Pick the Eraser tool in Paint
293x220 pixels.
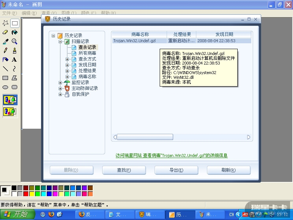pyautogui.click(x=5, y=32)
